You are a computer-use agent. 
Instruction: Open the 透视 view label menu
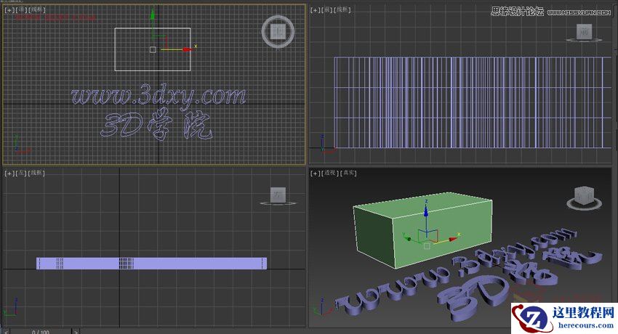click(329, 173)
